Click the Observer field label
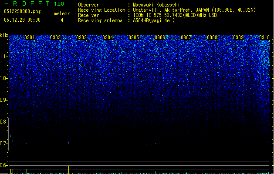The width and height of the screenshot is (274, 174). (88, 5)
